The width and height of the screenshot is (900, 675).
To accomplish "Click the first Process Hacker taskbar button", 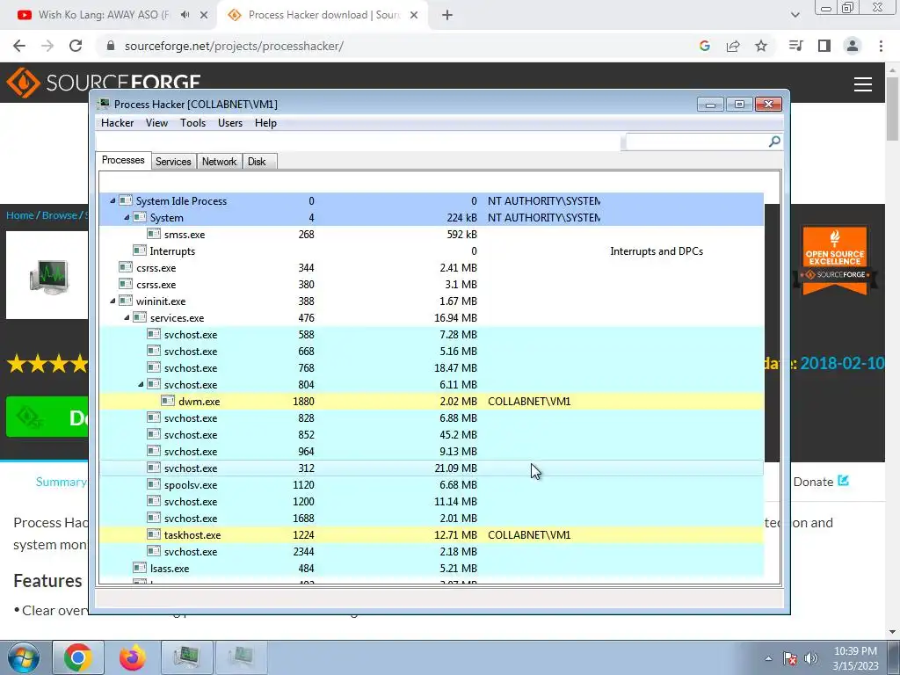I will [x=187, y=657].
